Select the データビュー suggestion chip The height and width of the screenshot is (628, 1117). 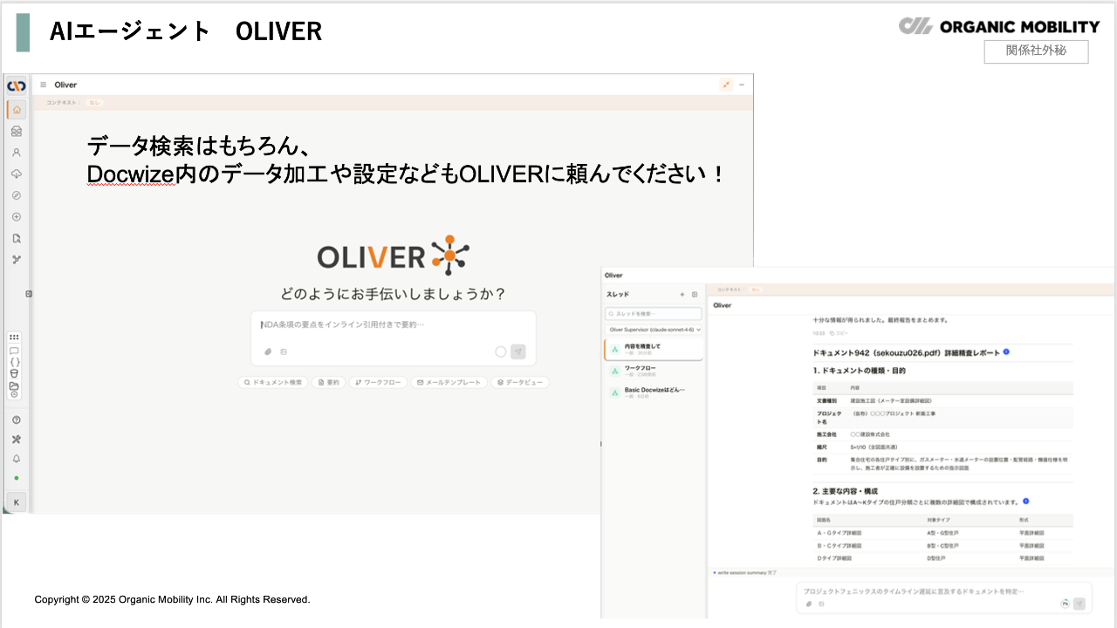[x=520, y=382]
